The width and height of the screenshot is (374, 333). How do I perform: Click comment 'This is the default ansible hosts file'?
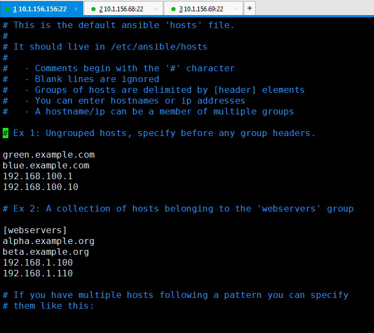[118, 25]
